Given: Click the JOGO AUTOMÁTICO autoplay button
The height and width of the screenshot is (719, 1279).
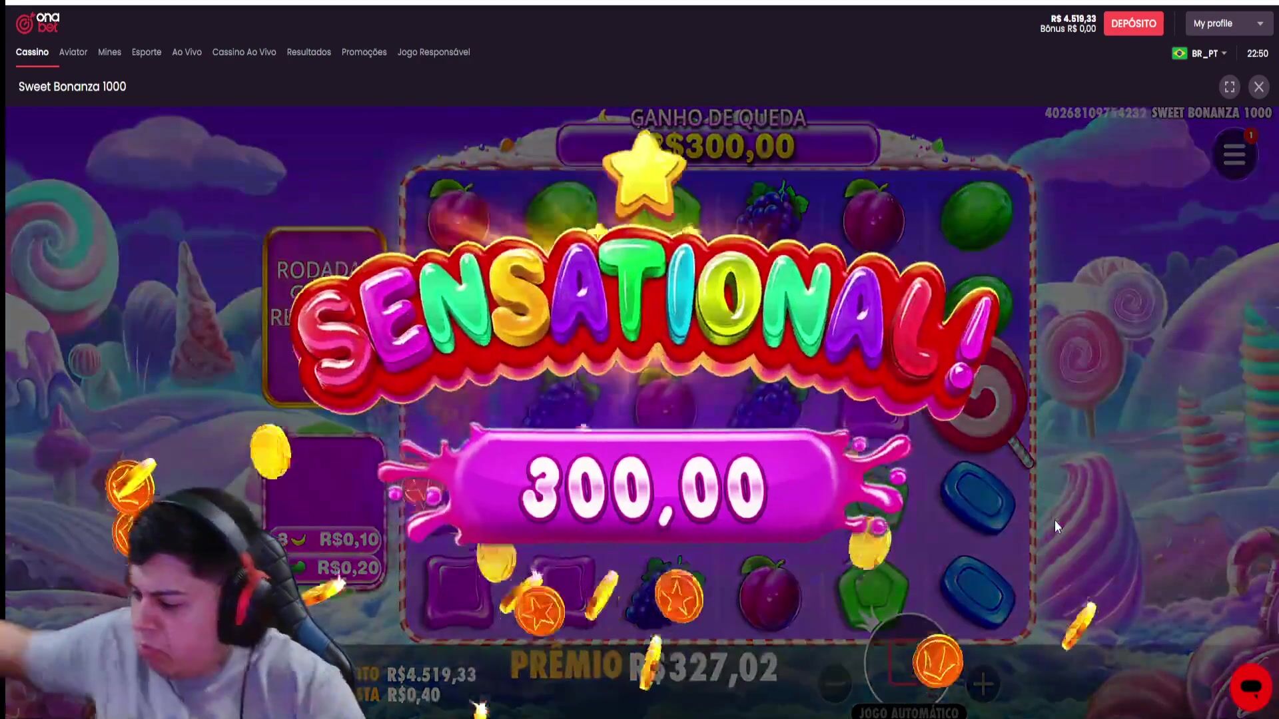Looking at the screenshot, I should click(x=909, y=712).
